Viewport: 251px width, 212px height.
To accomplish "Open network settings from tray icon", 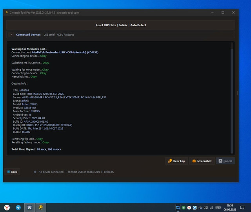I will (211, 208).
